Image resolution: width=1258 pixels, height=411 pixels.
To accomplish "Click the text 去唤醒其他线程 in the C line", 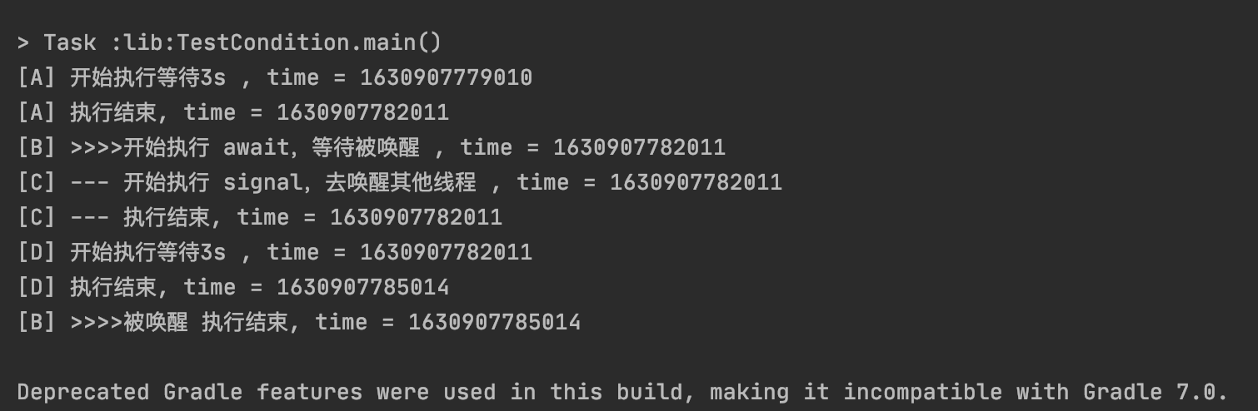I will click(401, 182).
